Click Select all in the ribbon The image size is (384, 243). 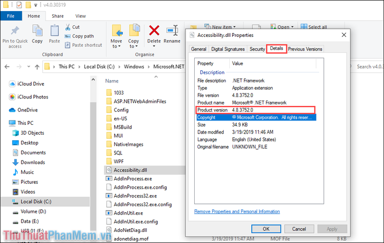(x=314, y=26)
